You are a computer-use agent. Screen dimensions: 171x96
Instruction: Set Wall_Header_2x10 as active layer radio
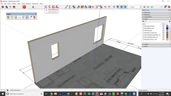click(x=143, y=28)
